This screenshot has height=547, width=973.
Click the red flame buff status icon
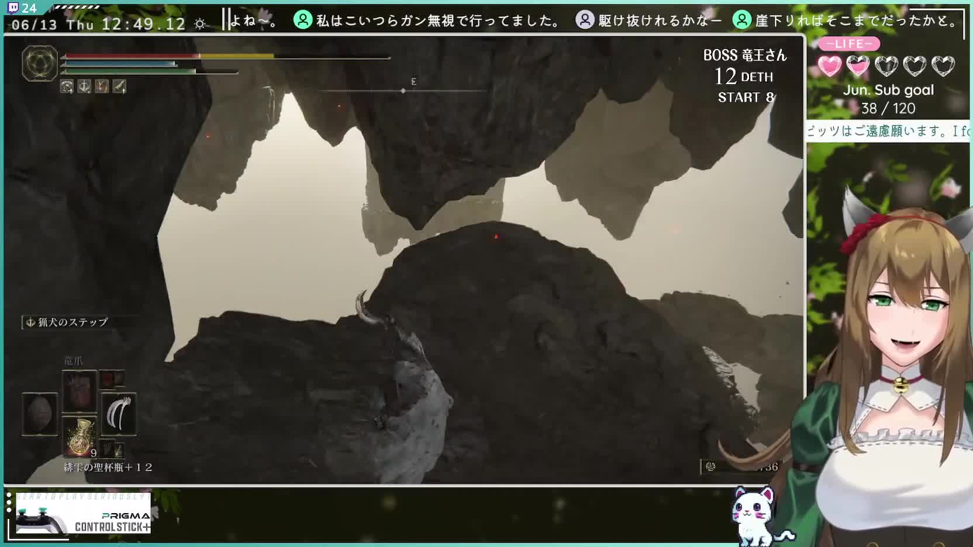(102, 86)
